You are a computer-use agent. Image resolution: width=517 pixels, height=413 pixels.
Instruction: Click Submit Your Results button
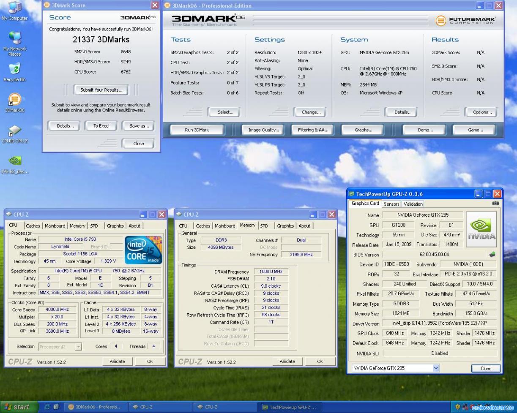[101, 90]
